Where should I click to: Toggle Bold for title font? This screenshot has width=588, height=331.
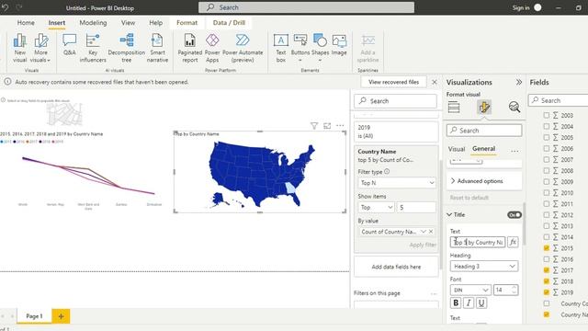(x=456, y=302)
